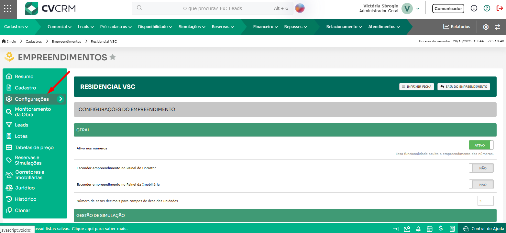Open the settings gear in navigation bar
This screenshot has height=233, width=506.
(x=486, y=27)
